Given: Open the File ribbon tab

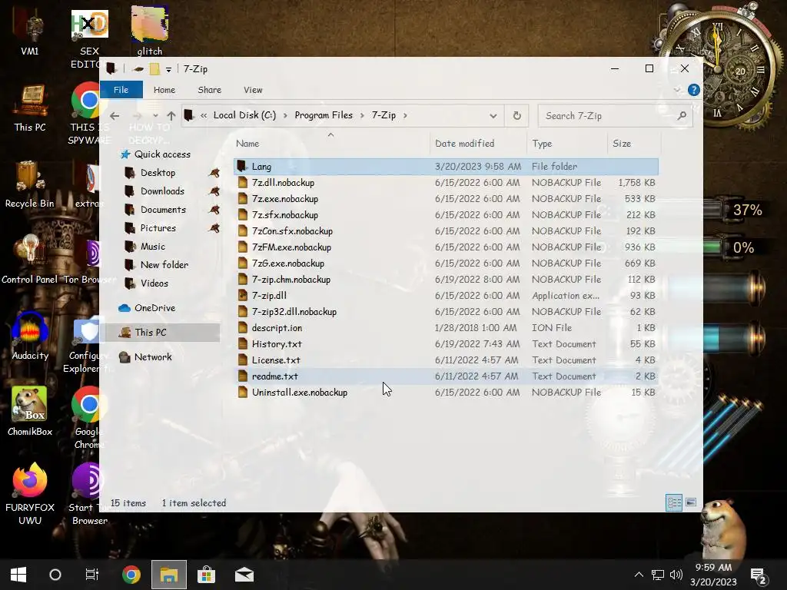Looking at the screenshot, I should [121, 90].
